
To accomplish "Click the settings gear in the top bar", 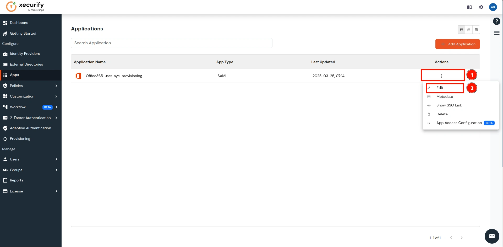I will (481, 7).
